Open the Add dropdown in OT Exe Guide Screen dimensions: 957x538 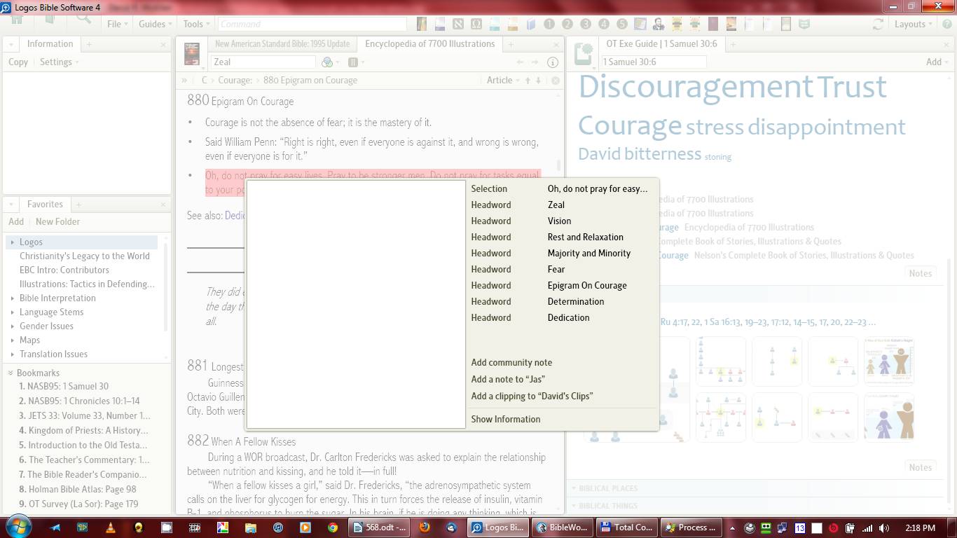pos(937,62)
